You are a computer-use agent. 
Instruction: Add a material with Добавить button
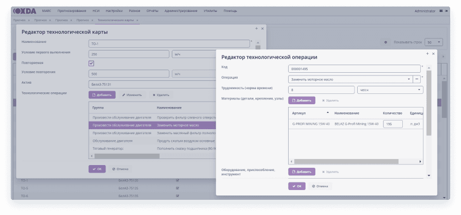tap(302, 100)
